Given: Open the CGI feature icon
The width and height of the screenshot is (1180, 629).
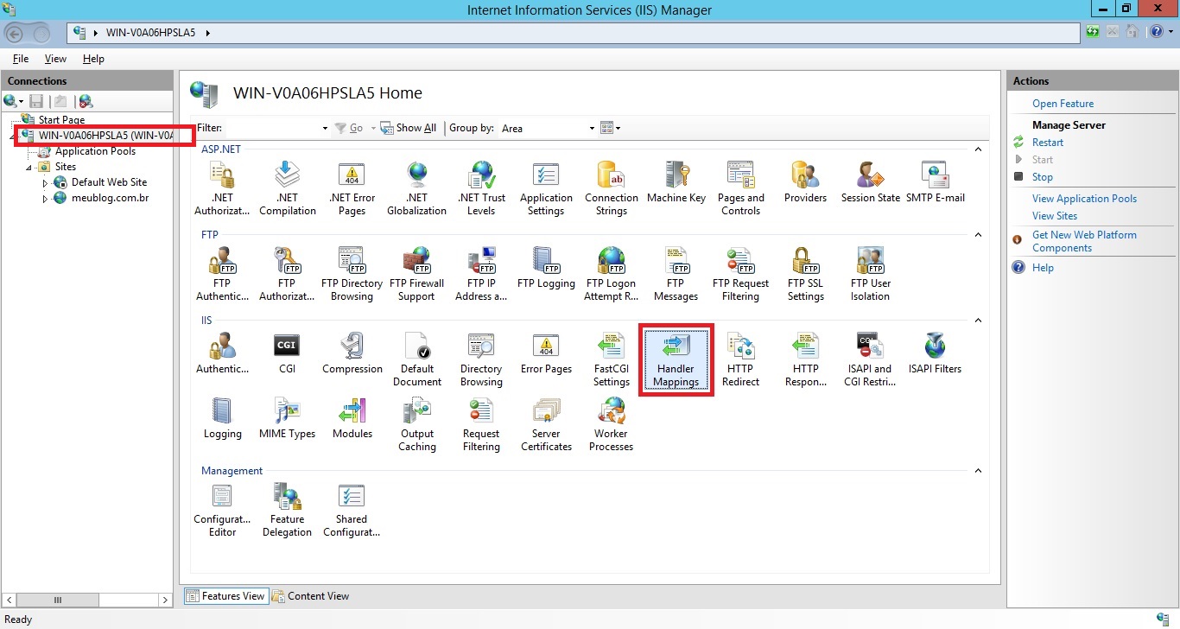Looking at the screenshot, I should tap(287, 353).
